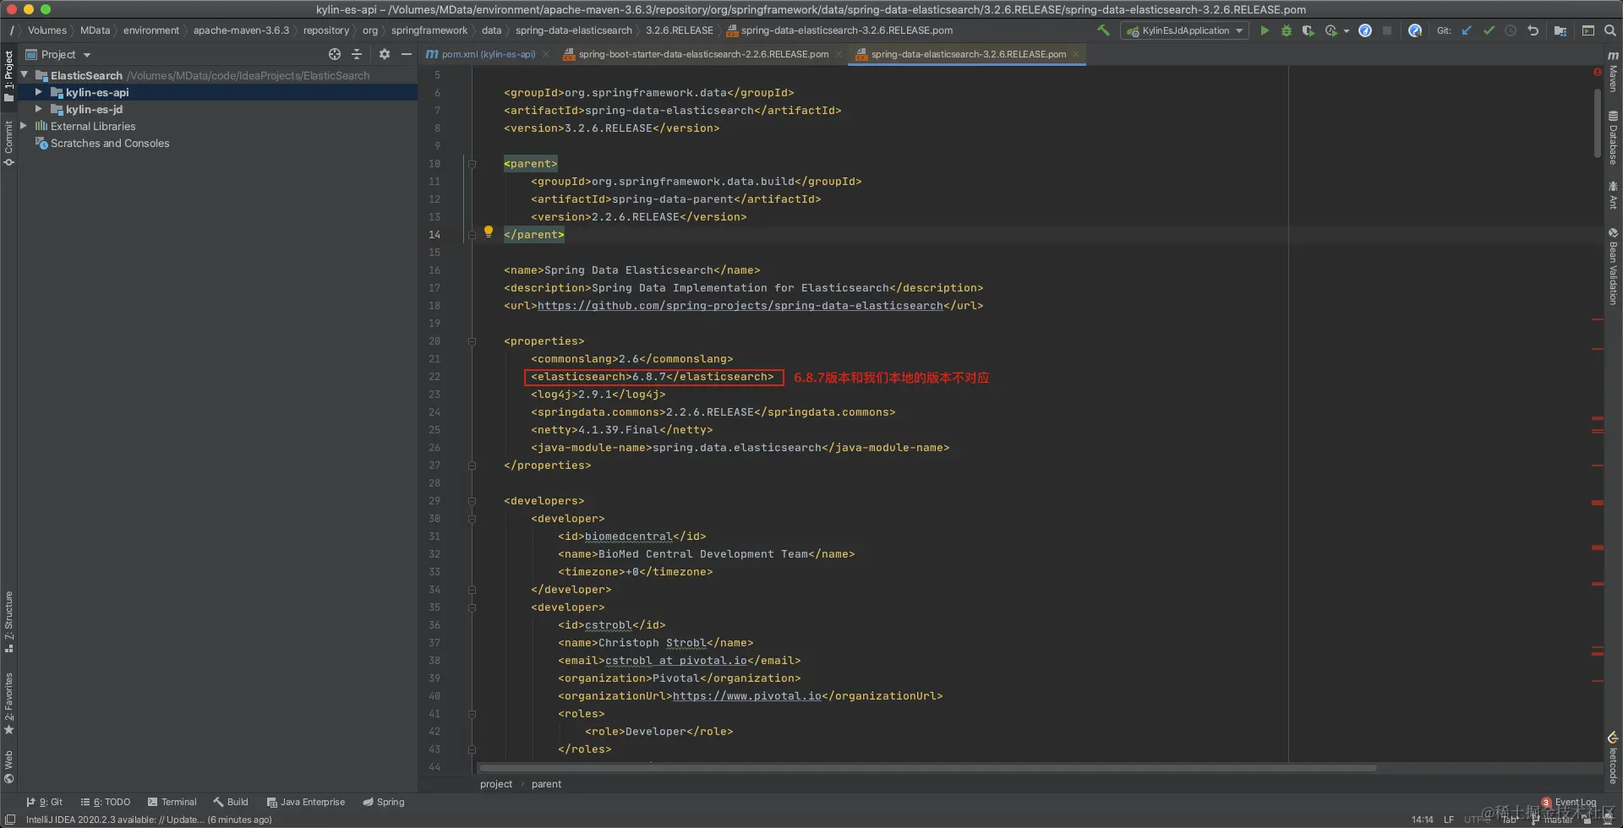Click the IntelliJ IDEA update available notification
1623x828 pixels.
pyautogui.click(x=149, y=820)
